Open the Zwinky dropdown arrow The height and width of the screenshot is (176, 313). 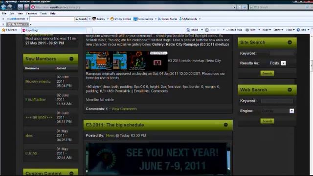pos(108,19)
